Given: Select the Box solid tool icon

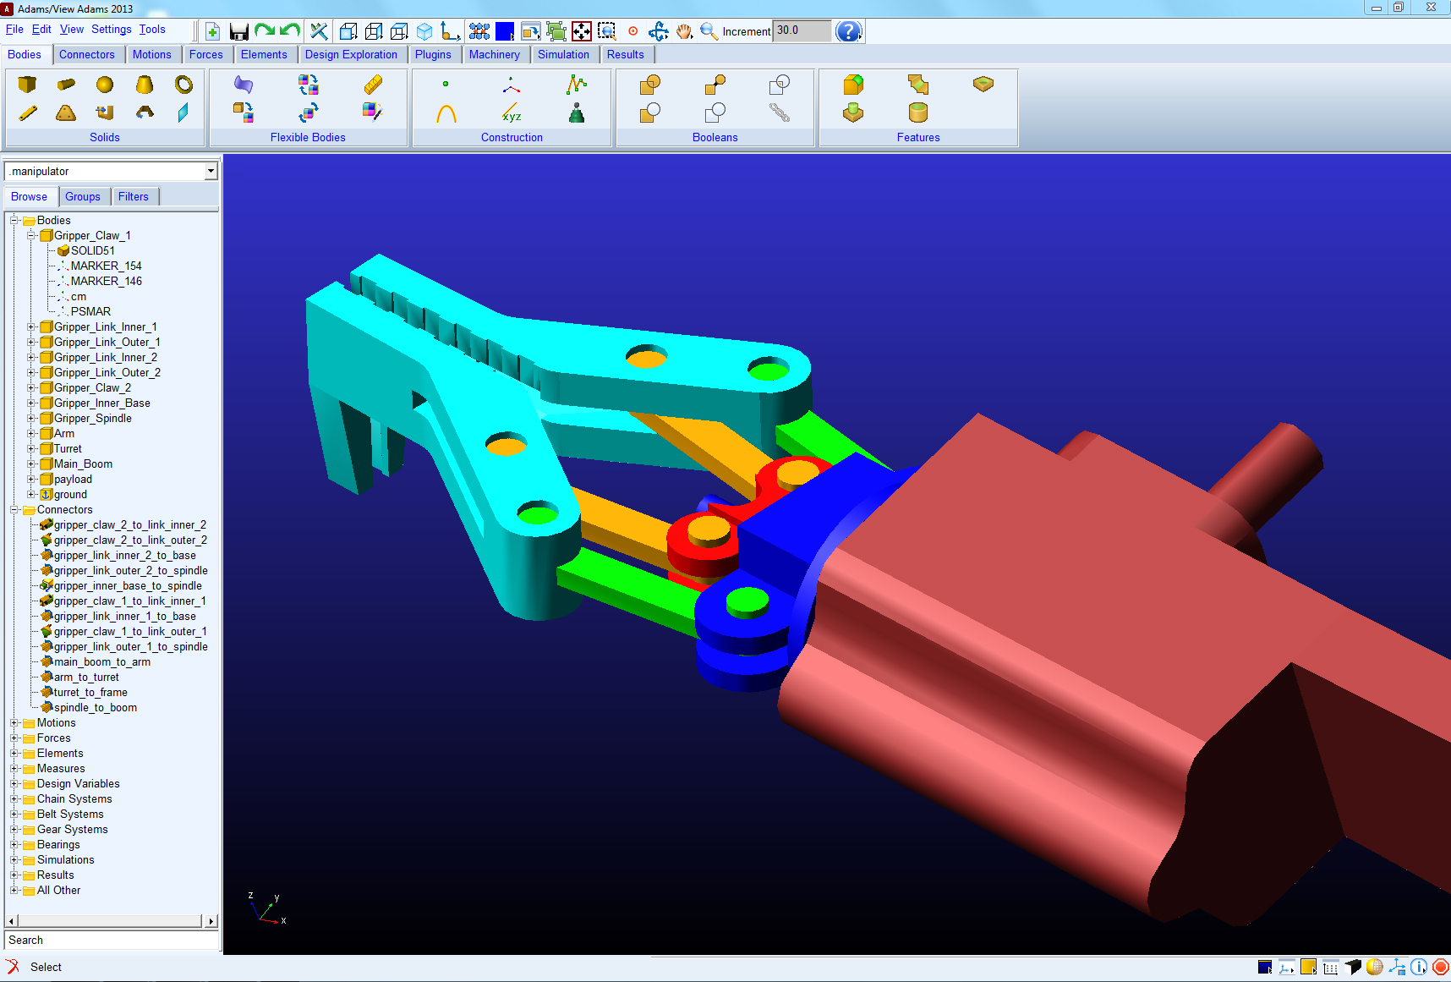Looking at the screenshot, I should 27,85.
